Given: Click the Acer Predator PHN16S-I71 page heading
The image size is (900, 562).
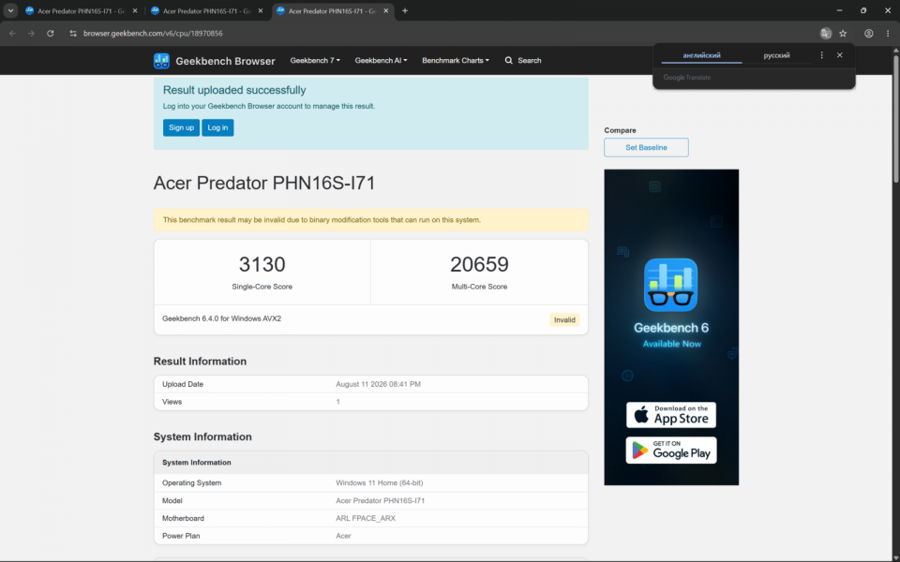Looking at the screenshot, I should pyautogui.click(x=264, y=183).
